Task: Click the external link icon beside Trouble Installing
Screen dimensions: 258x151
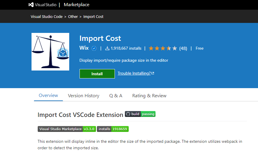Action: coord(153,73)
